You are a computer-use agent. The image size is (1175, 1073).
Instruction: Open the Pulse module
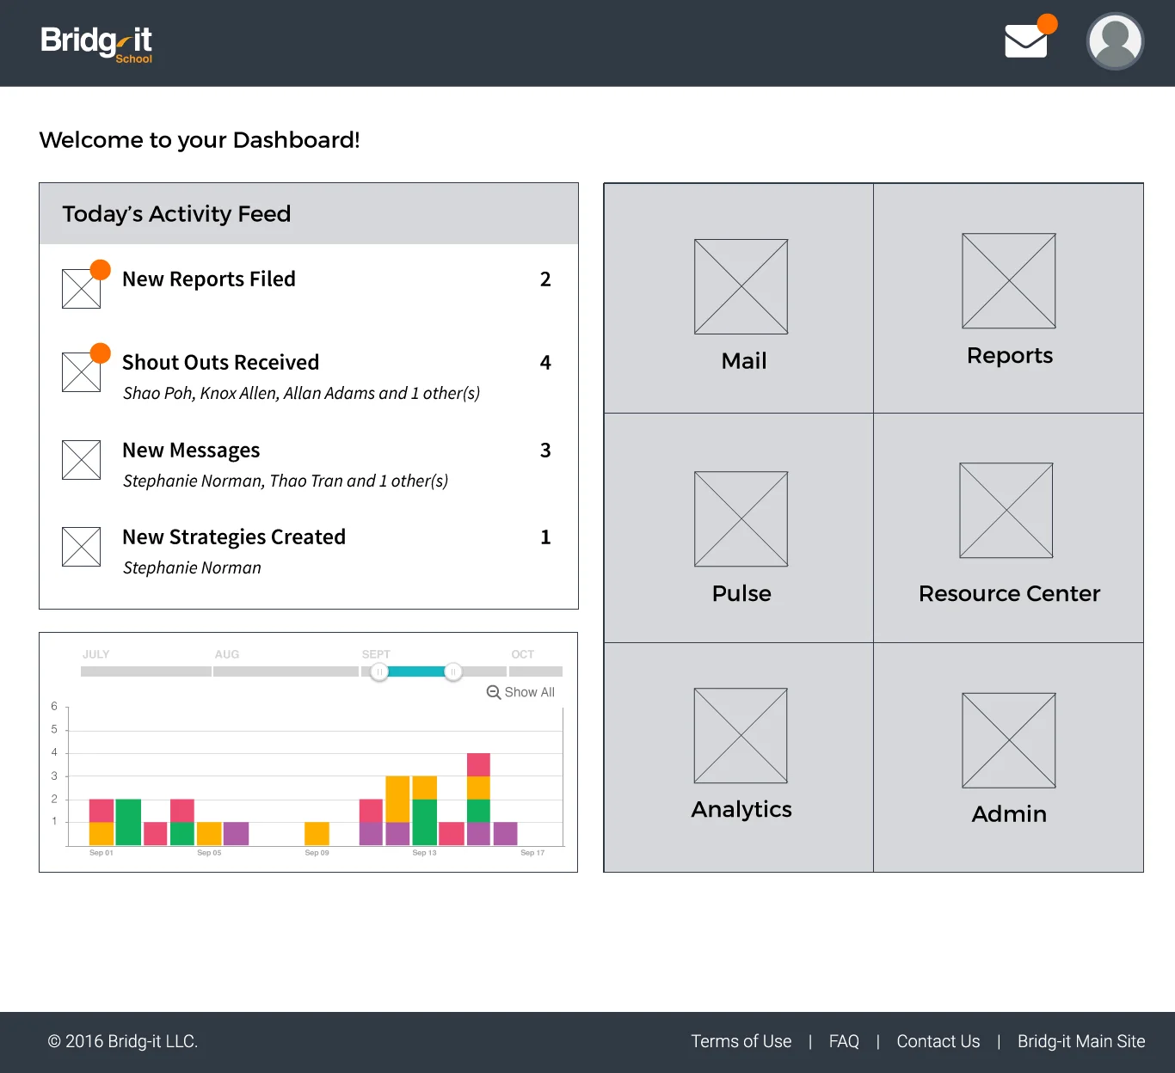[x=741, y=529]
